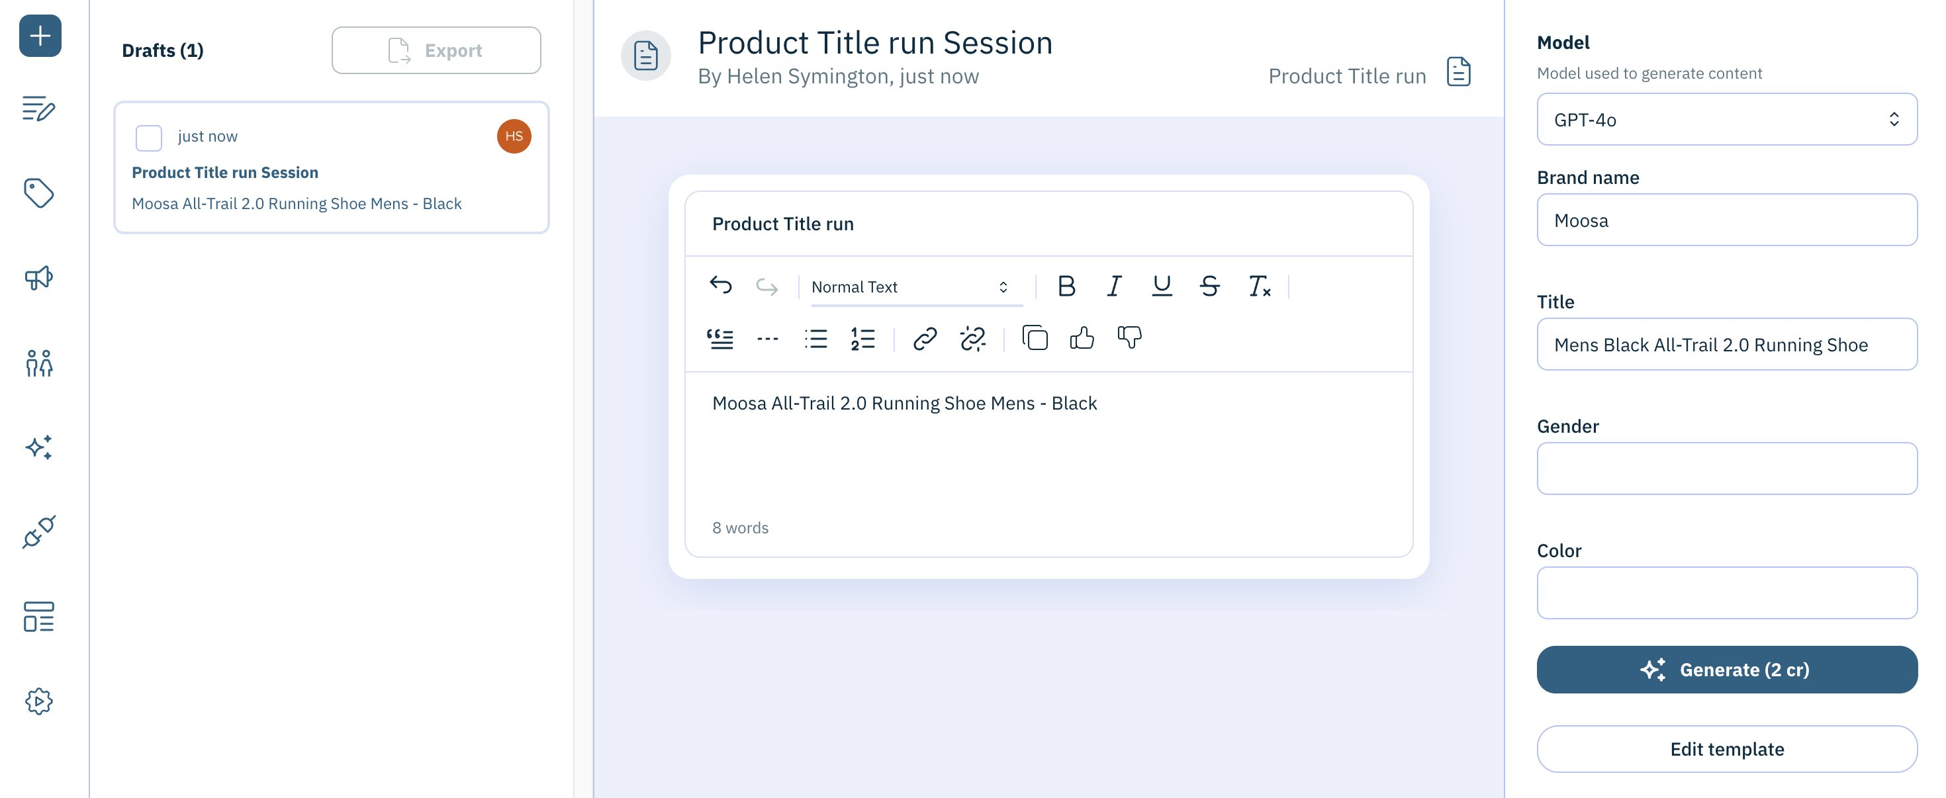Toggle italic text formatting
The width and height of the screenshot is (1946, 798).
pyautogui.click(x=1115, y=285)
